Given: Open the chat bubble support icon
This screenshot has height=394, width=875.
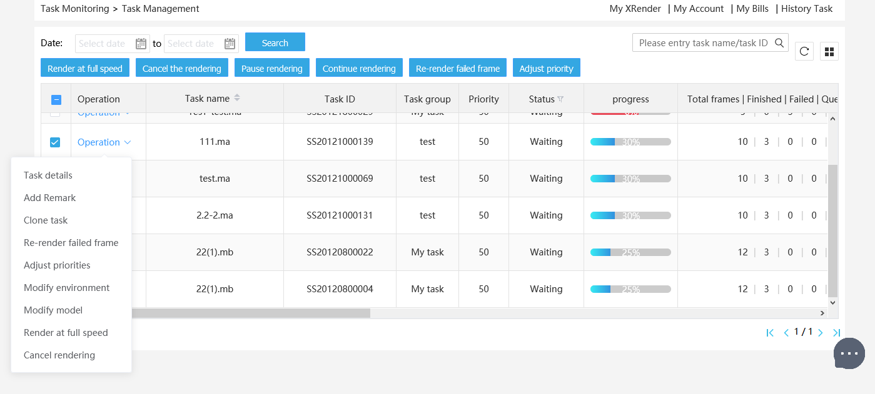Looking at the screenshot, I should (x=849, y=353).
